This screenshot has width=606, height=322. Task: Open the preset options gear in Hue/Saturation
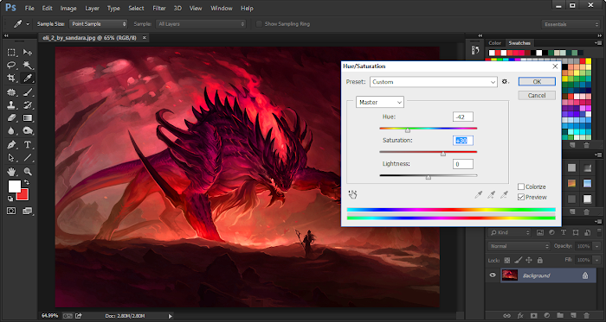point(505,82)
